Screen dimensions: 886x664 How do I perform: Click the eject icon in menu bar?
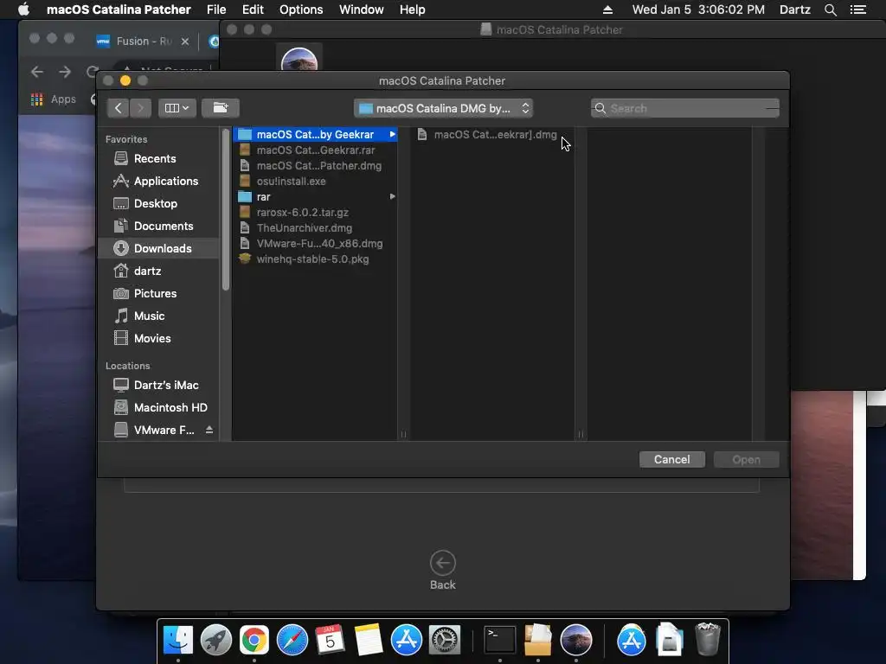607,10
